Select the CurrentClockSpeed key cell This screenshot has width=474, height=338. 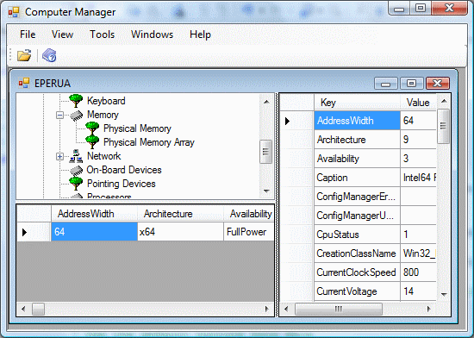coord(357,272)
